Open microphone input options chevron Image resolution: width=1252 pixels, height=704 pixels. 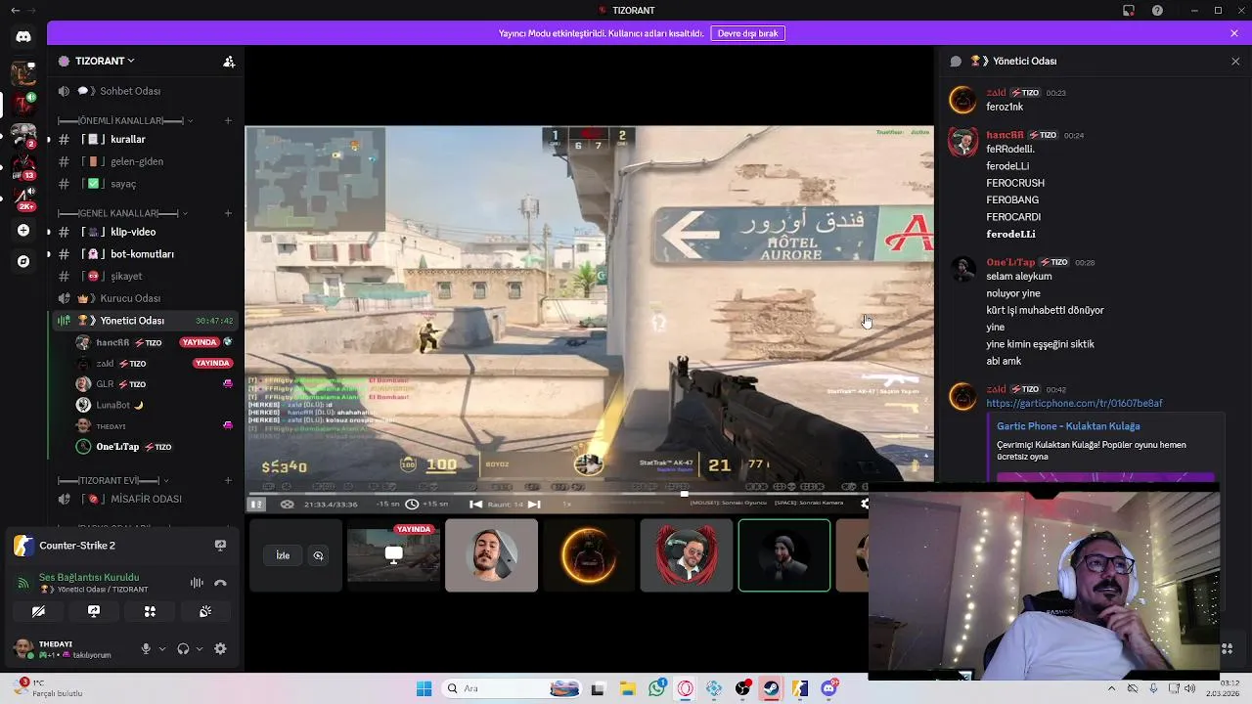tap(162, 648)
